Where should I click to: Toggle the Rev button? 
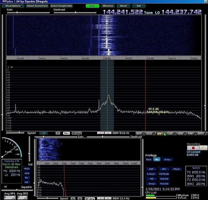(x=66, y=133)
